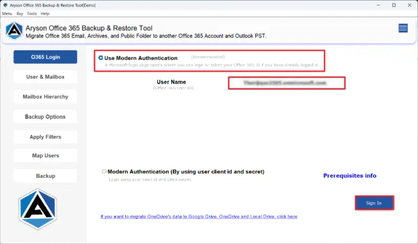Open the Buy menu
Image resolution: width=418 pixels, height=244 pixels.
click(x=20, y=14)
